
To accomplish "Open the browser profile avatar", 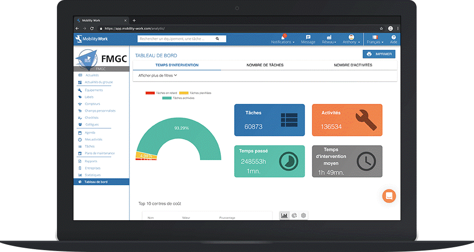I will click(x=391, y=28).
